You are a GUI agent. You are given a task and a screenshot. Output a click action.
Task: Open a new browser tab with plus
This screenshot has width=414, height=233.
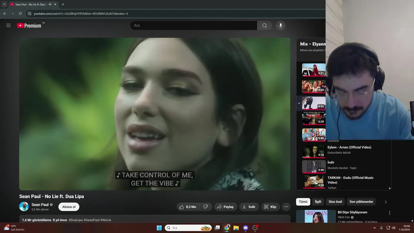(x=63, y=5)
